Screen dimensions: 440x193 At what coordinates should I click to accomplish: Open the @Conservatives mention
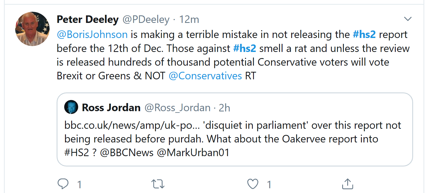click(205, 76)
